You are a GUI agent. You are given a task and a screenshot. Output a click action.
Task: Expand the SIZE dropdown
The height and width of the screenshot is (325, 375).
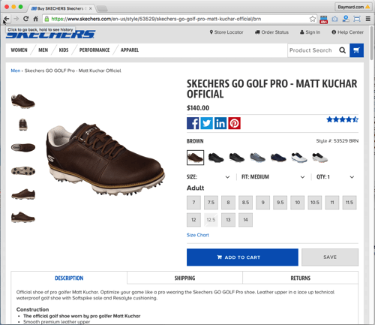click(208, 177)
